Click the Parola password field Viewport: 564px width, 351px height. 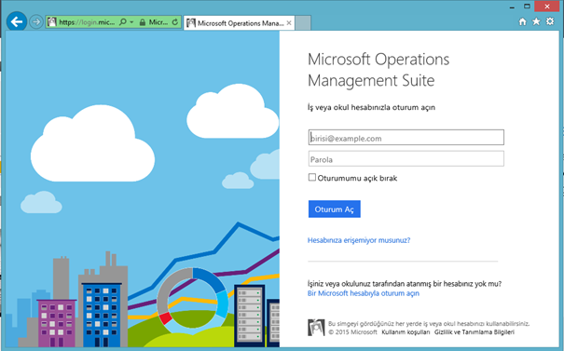point(406,159)
